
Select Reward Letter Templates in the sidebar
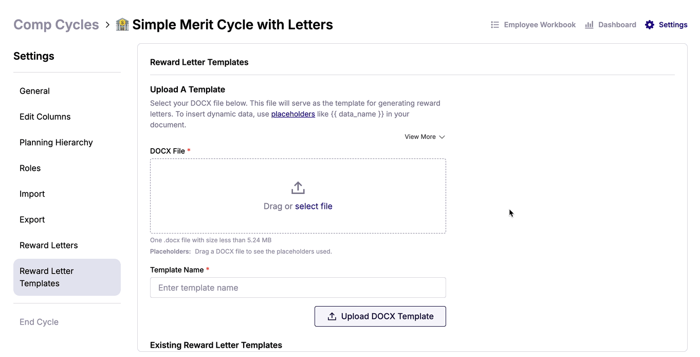click(47, 277)
